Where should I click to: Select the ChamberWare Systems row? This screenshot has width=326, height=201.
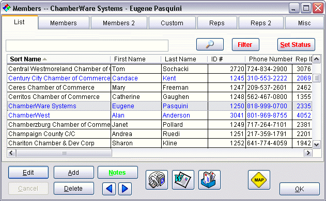click(x=160, y=106)
